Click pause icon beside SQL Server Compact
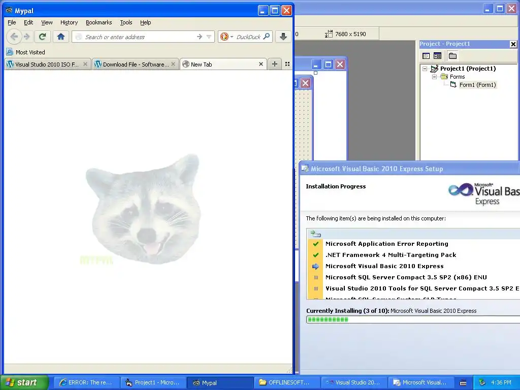 [316, 277]
